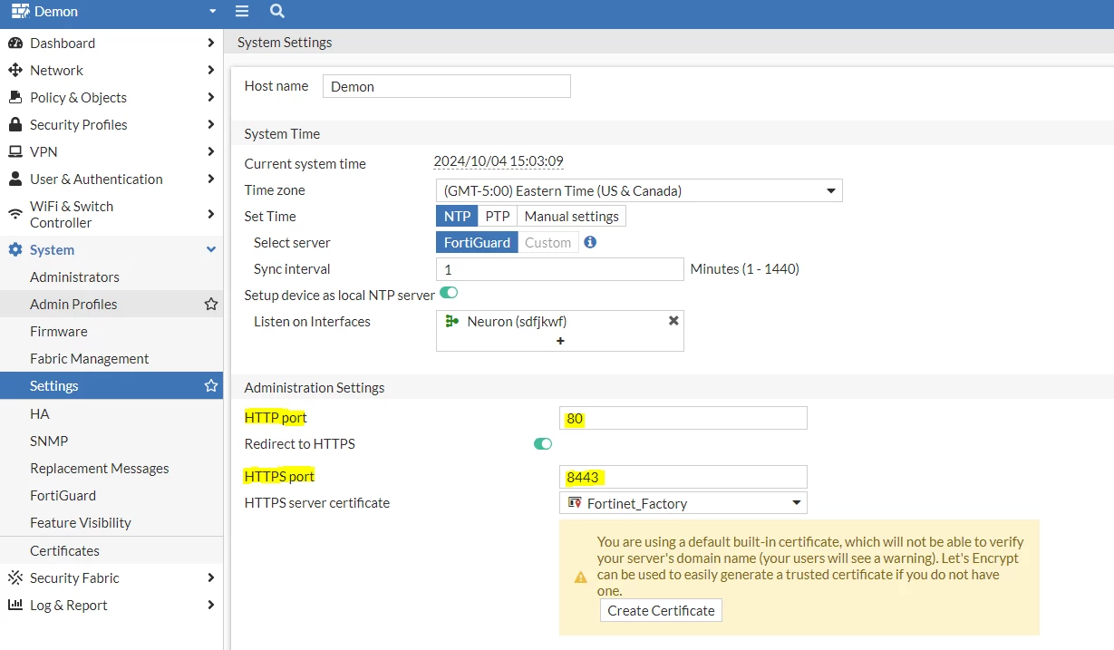Toggle favorite star on Admin Profiles
1114x650 pixels.
[211, 304]
